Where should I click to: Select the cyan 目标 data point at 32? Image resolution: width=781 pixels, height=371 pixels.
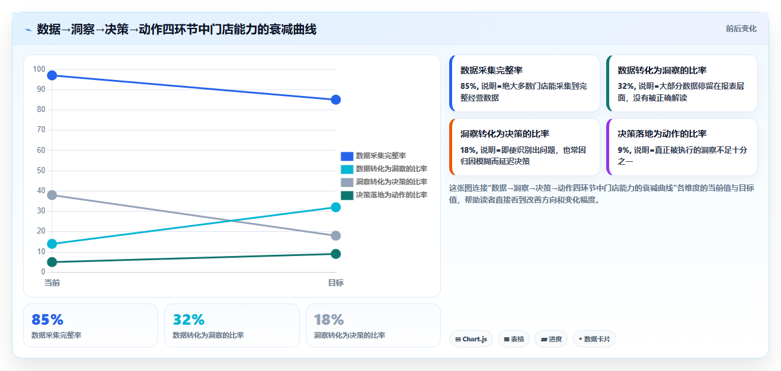point(336,207)
